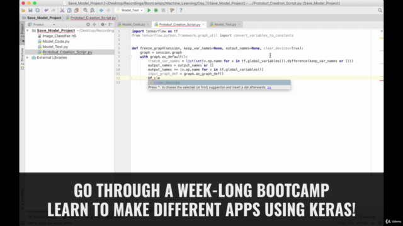Switch to the Model_Test.py editor tab

[225, 24]
